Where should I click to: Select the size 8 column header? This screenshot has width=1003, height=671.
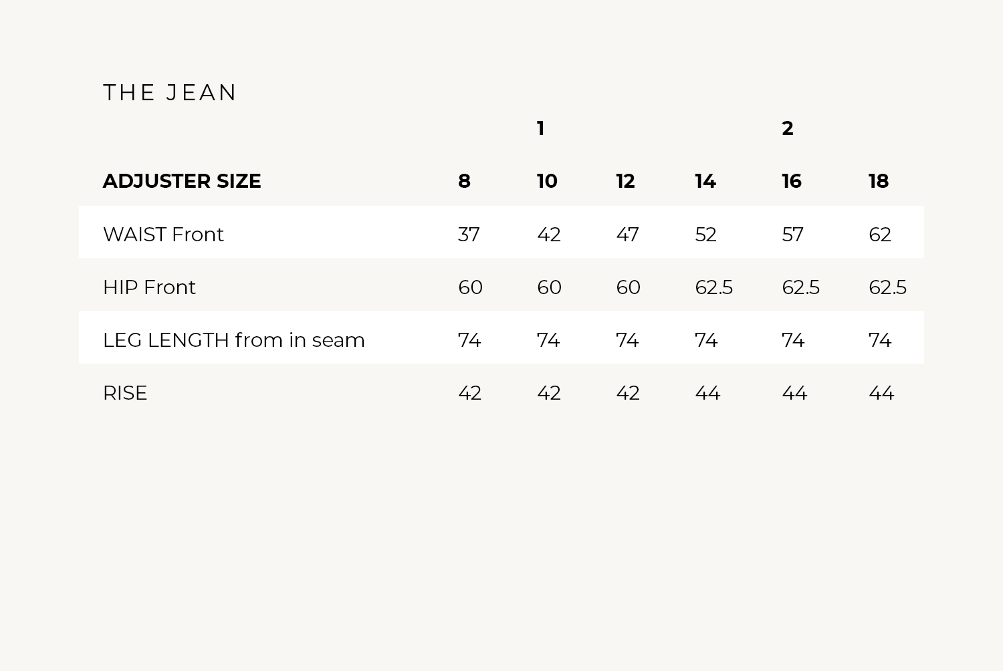464,181
